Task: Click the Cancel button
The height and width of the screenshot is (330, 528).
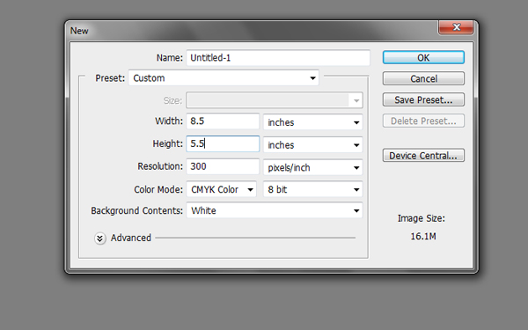Action: pos(423,78)
